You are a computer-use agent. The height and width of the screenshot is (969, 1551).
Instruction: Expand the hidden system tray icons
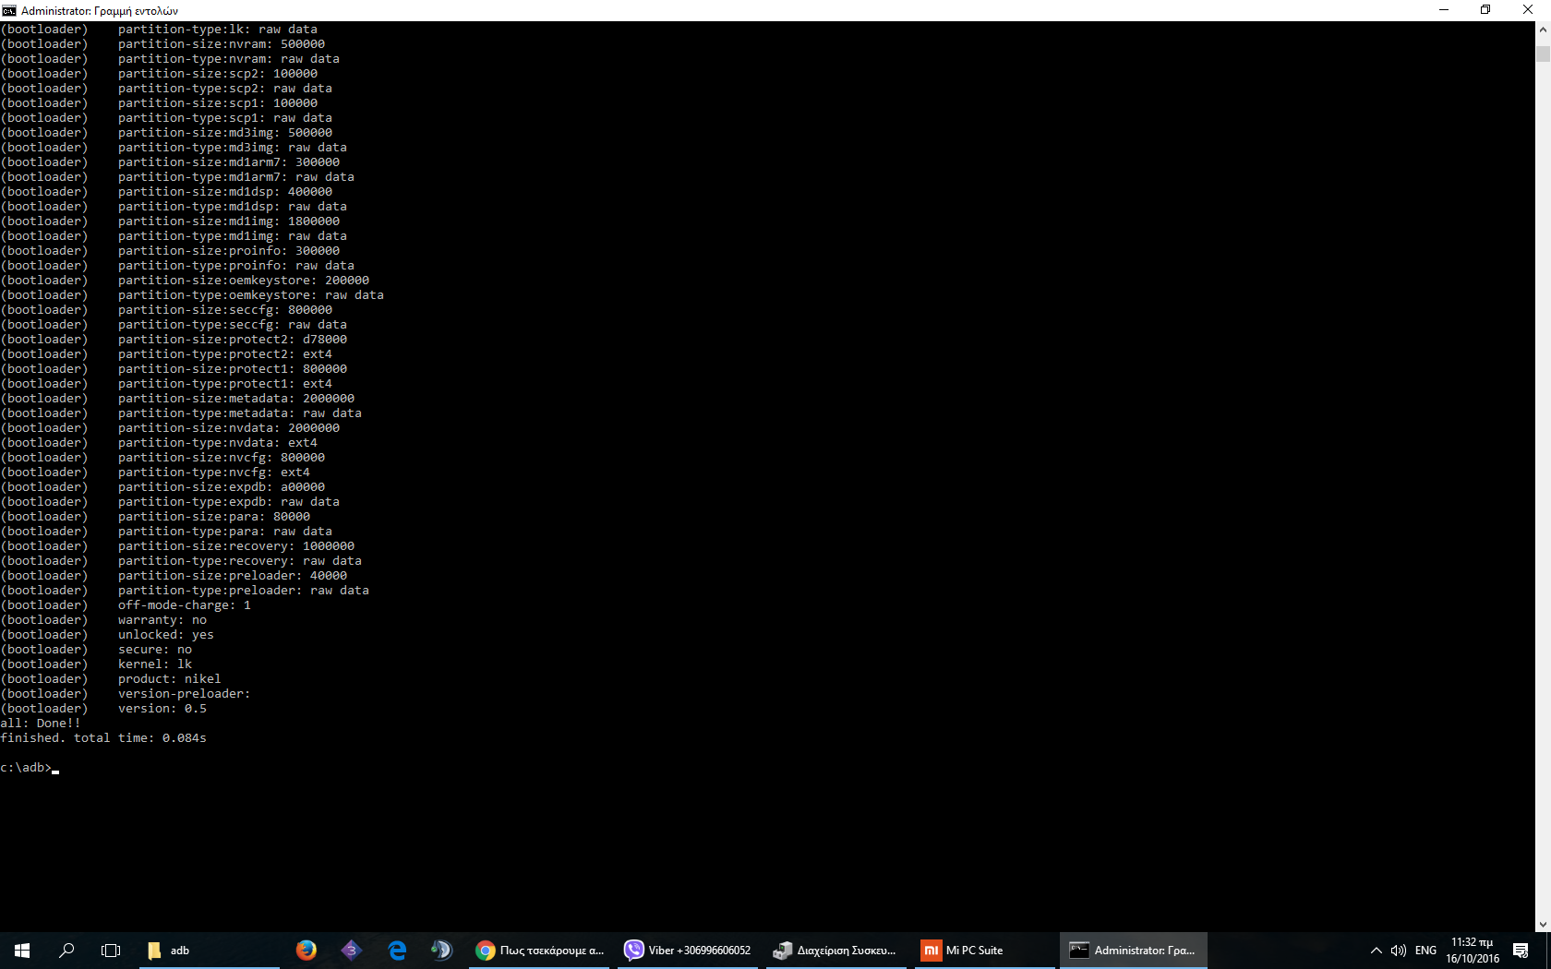click(1376, 950)
